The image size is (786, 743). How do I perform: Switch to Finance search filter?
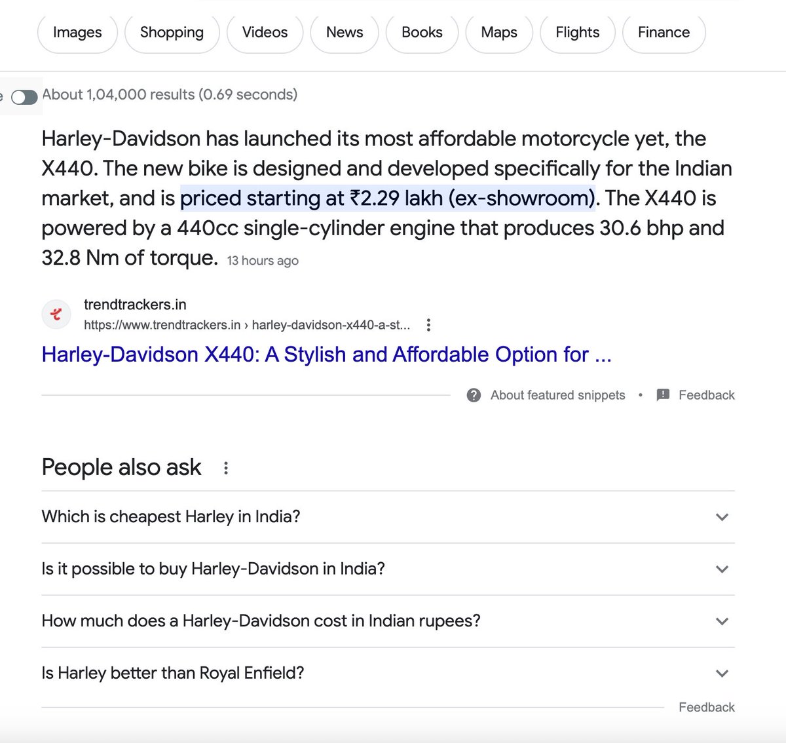click(664, 33)
